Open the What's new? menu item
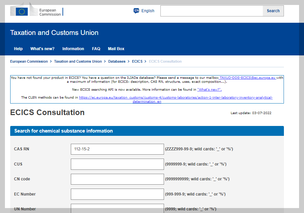 pyautogui.click(x=42, y=49)
